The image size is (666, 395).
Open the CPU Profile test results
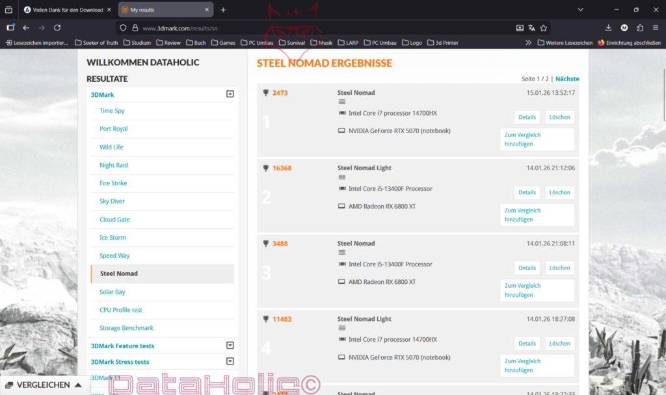[x=121, y=310]
